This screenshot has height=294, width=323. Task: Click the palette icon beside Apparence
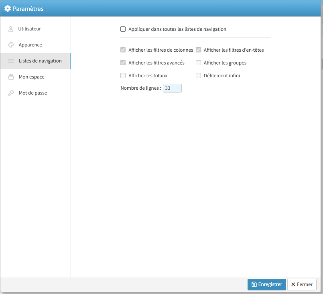pos(11,45)
